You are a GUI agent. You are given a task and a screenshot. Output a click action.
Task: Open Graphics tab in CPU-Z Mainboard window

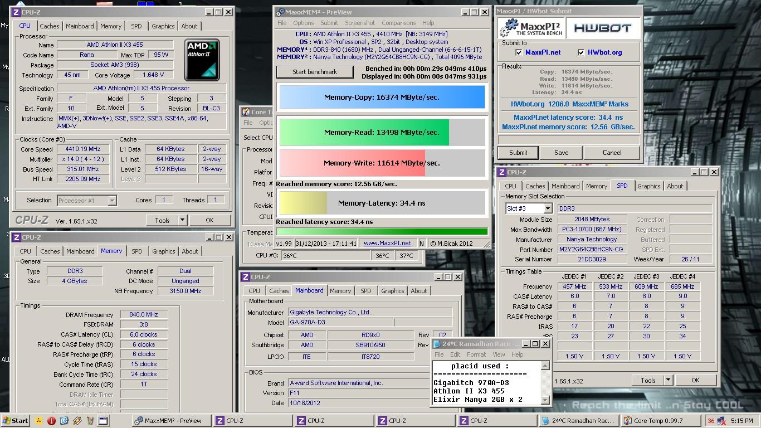point(393,291)
